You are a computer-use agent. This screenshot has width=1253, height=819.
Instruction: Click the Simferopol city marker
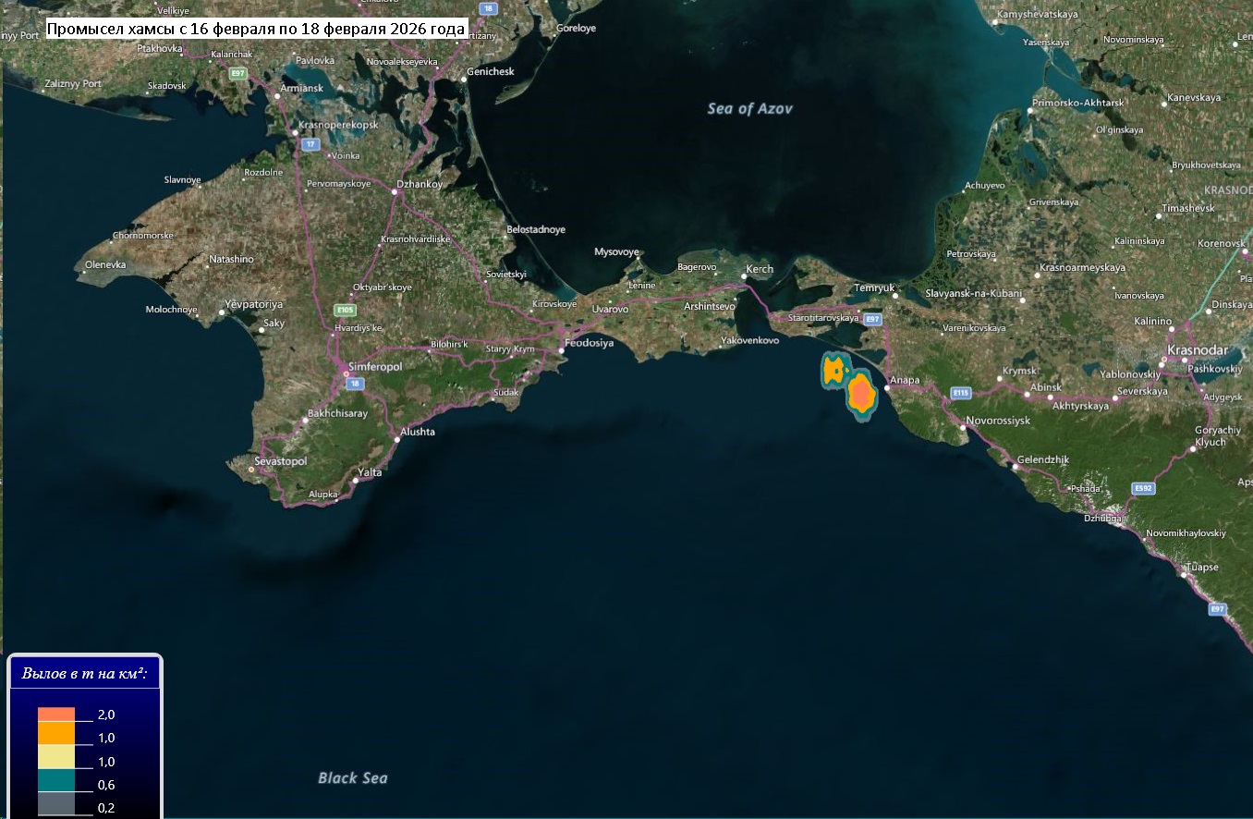(347, 374)
